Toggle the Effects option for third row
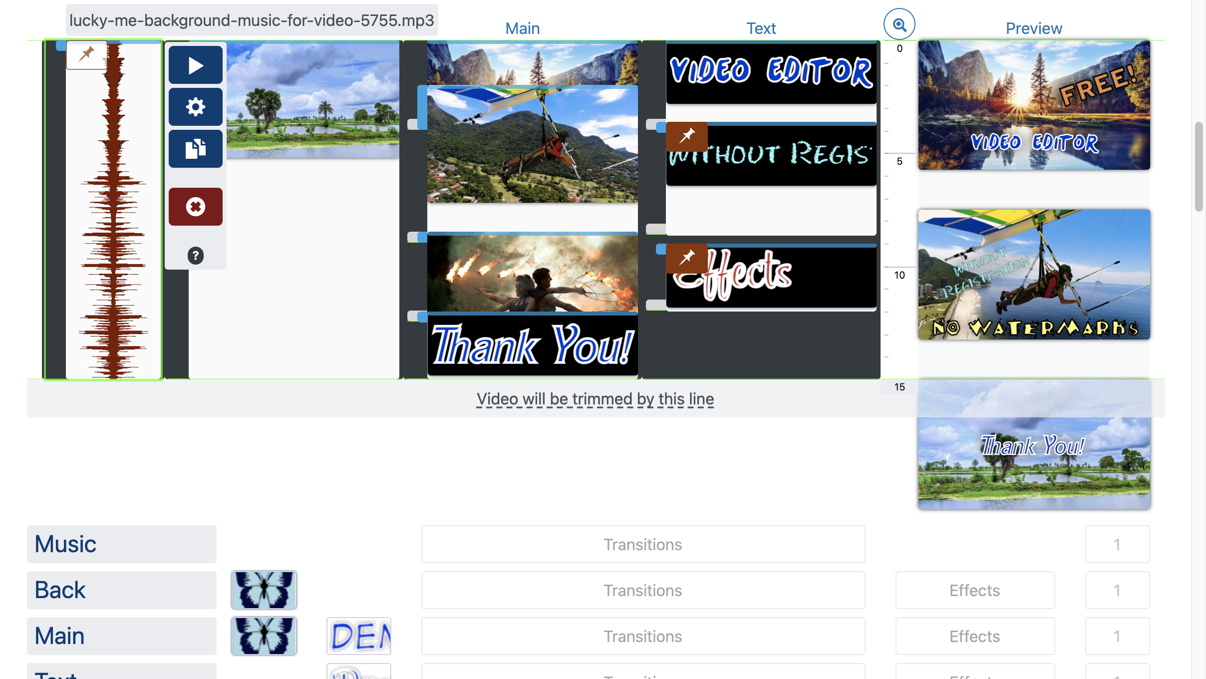This screenshot has height=679, width=1206. [974, 636]
